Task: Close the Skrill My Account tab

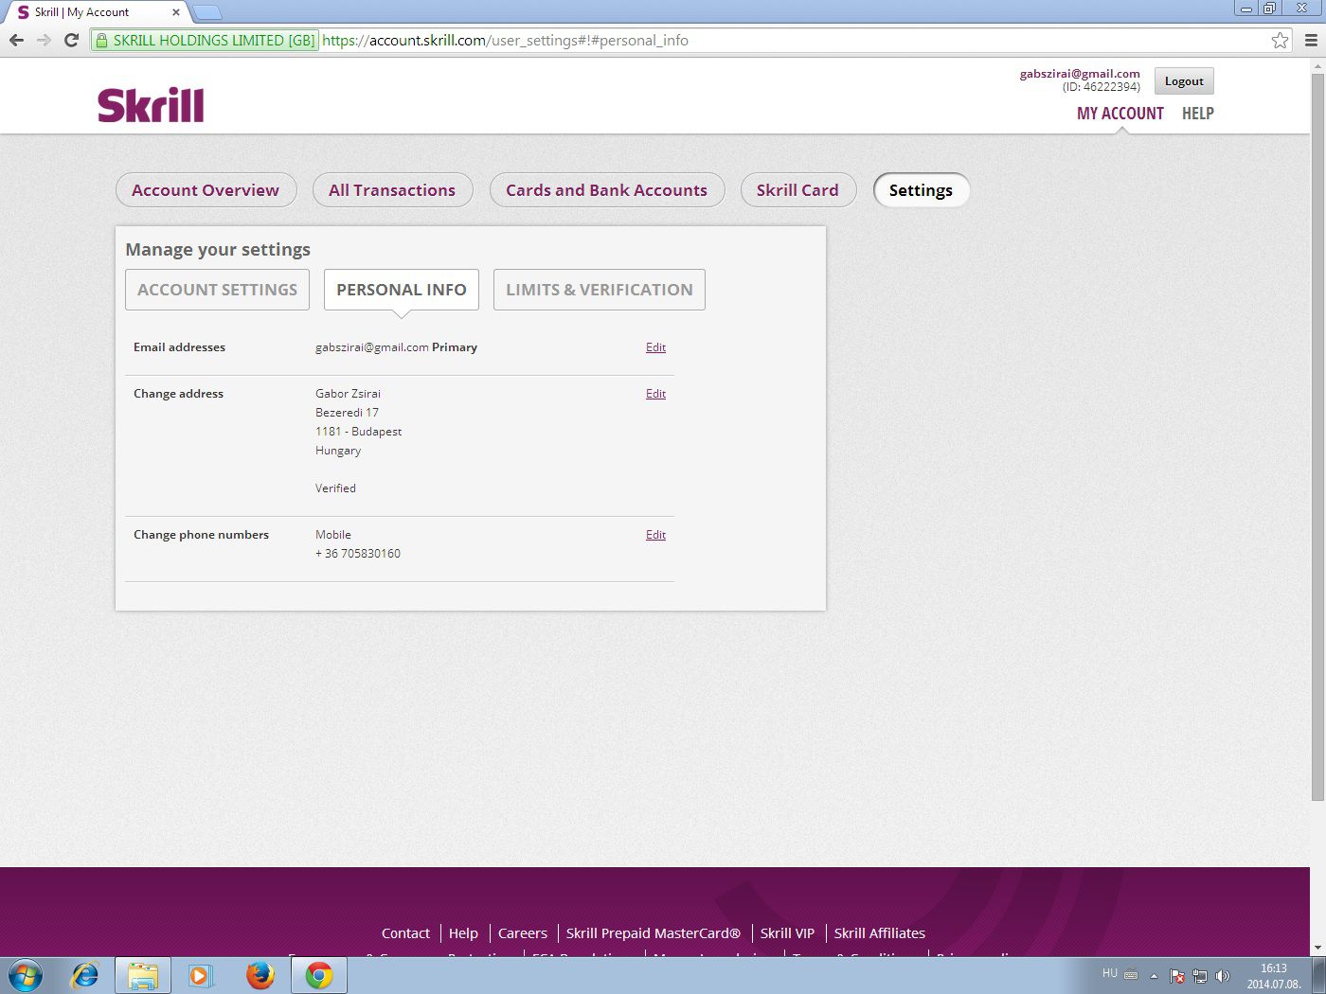Action: [176, 12]
